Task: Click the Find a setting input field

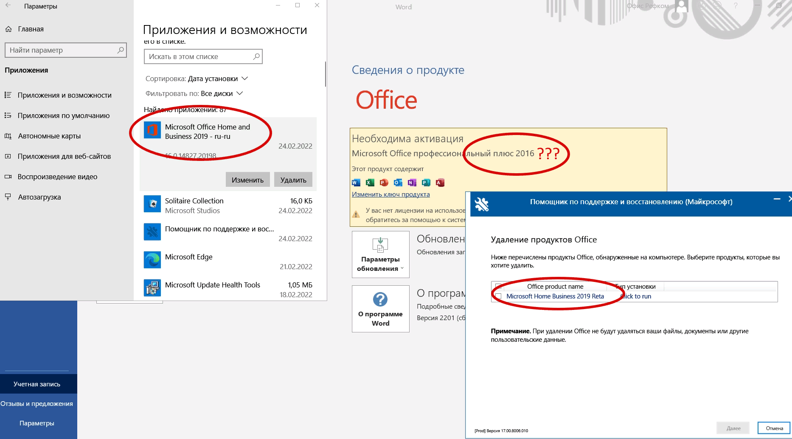Action: tap(65, 50)
